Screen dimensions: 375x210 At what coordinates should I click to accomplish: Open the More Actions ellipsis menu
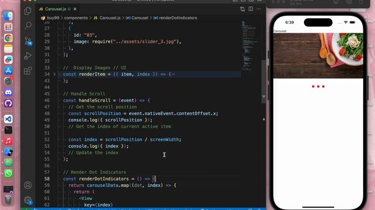point(259,9)
